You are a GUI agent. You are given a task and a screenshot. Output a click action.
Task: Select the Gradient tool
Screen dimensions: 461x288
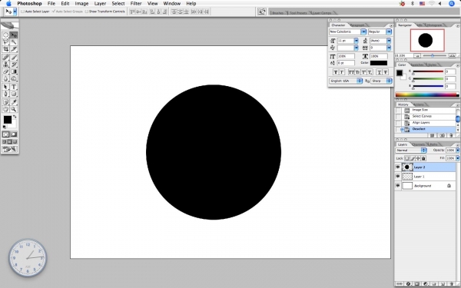click(x=14, y=71)
